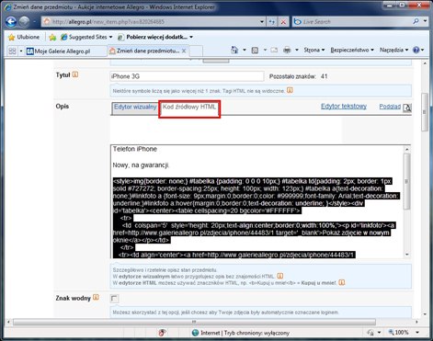Image resolution: width=433 pixels, height=341 pixels.
Task: Select the Kod źródłowy HTML tab
Action: 189,108
